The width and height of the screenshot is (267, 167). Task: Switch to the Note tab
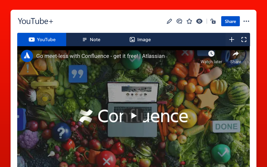91,40
